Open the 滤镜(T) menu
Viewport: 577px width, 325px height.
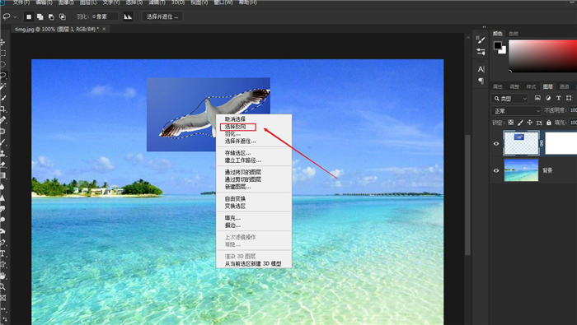point(157,2)
